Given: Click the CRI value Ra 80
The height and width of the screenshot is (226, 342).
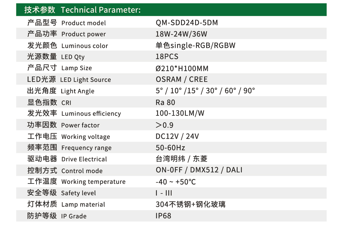Looking at the screenshot, I should click(165, 102).
